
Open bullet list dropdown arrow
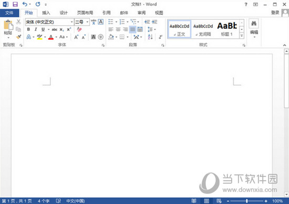tap(116, 22)
